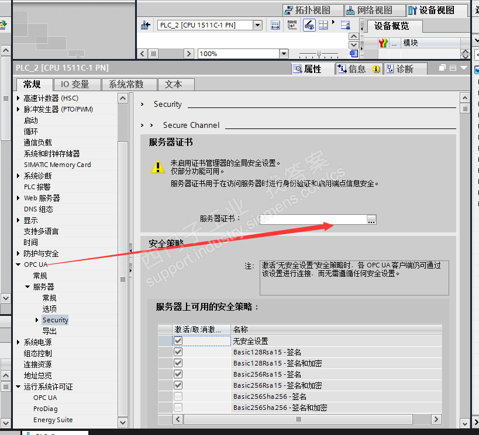Open the IO 变量 tab
The image size is (479, 435).
point(77,85)
